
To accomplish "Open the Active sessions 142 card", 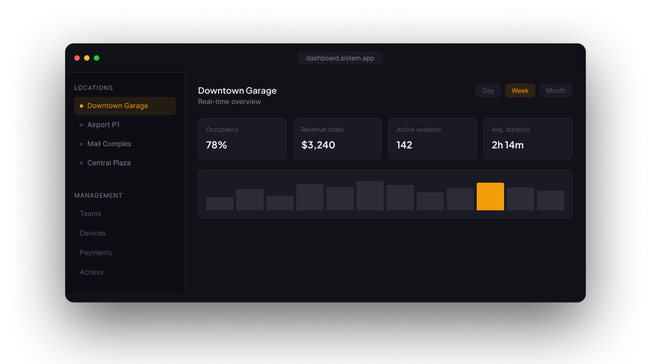I will point(433,139).
